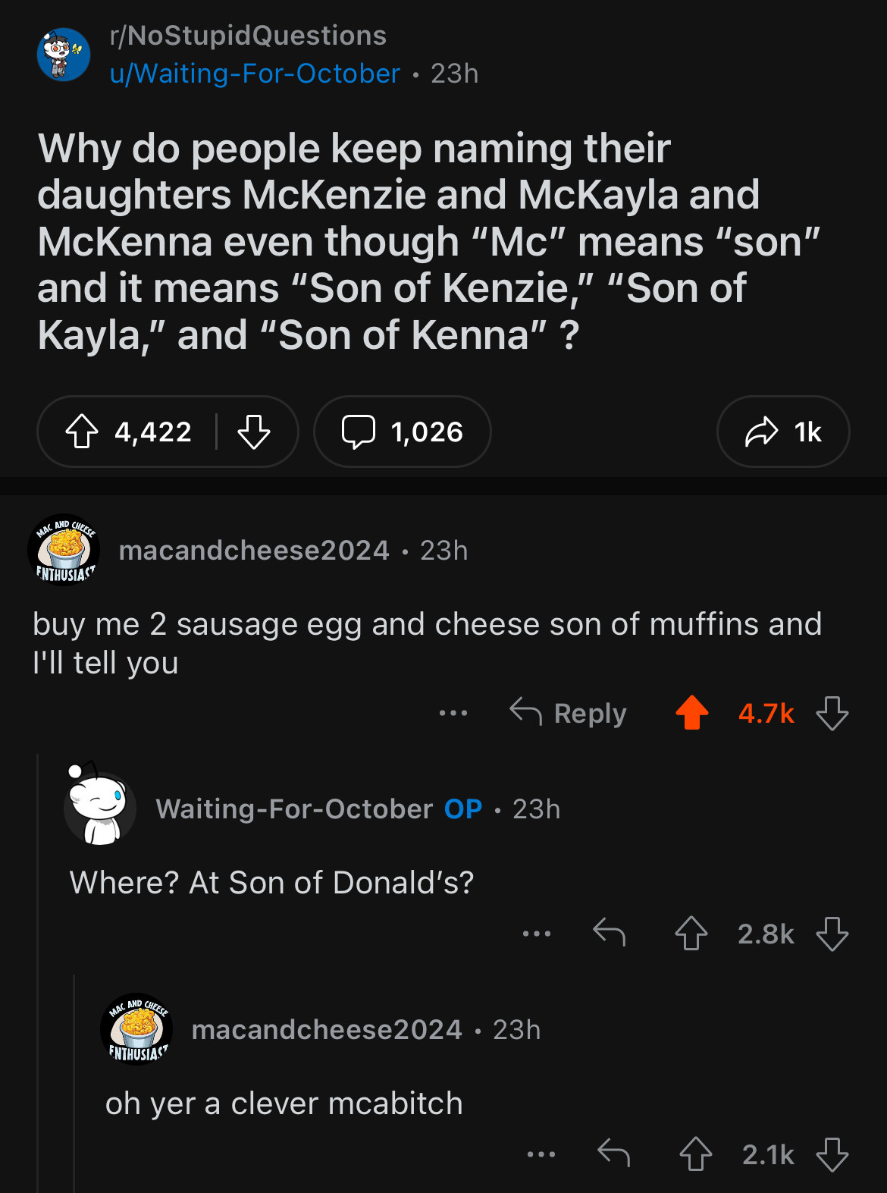Downvote the main post

pos(253,432)
